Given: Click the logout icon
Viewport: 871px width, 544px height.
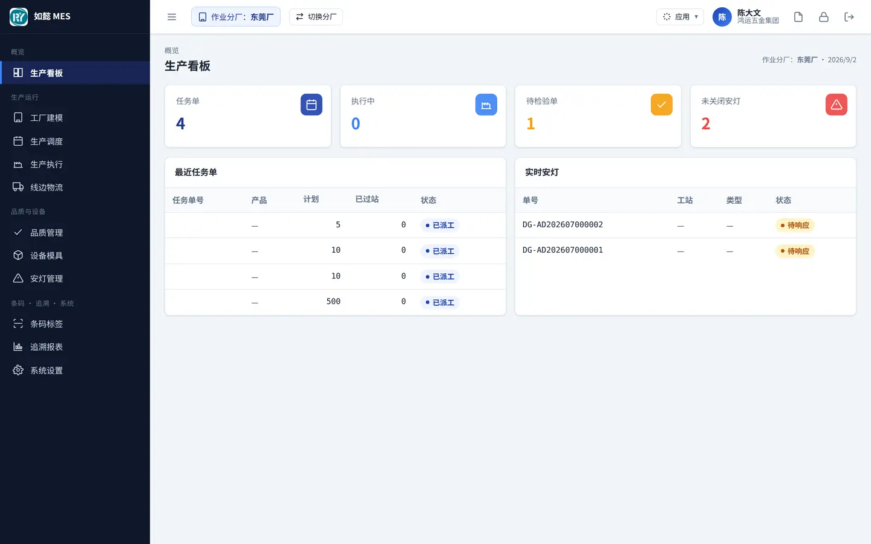Looking at the screenshot, I should (849, 17).
